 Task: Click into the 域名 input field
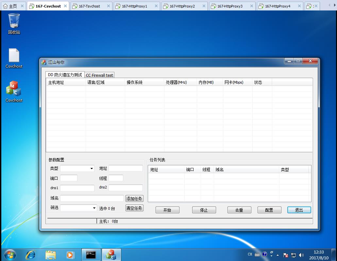click(x=92, y=198)
